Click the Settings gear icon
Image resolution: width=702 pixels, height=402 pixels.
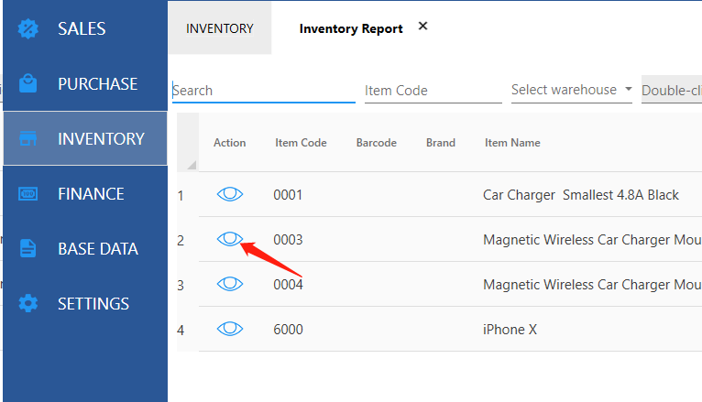click(28, 303)
